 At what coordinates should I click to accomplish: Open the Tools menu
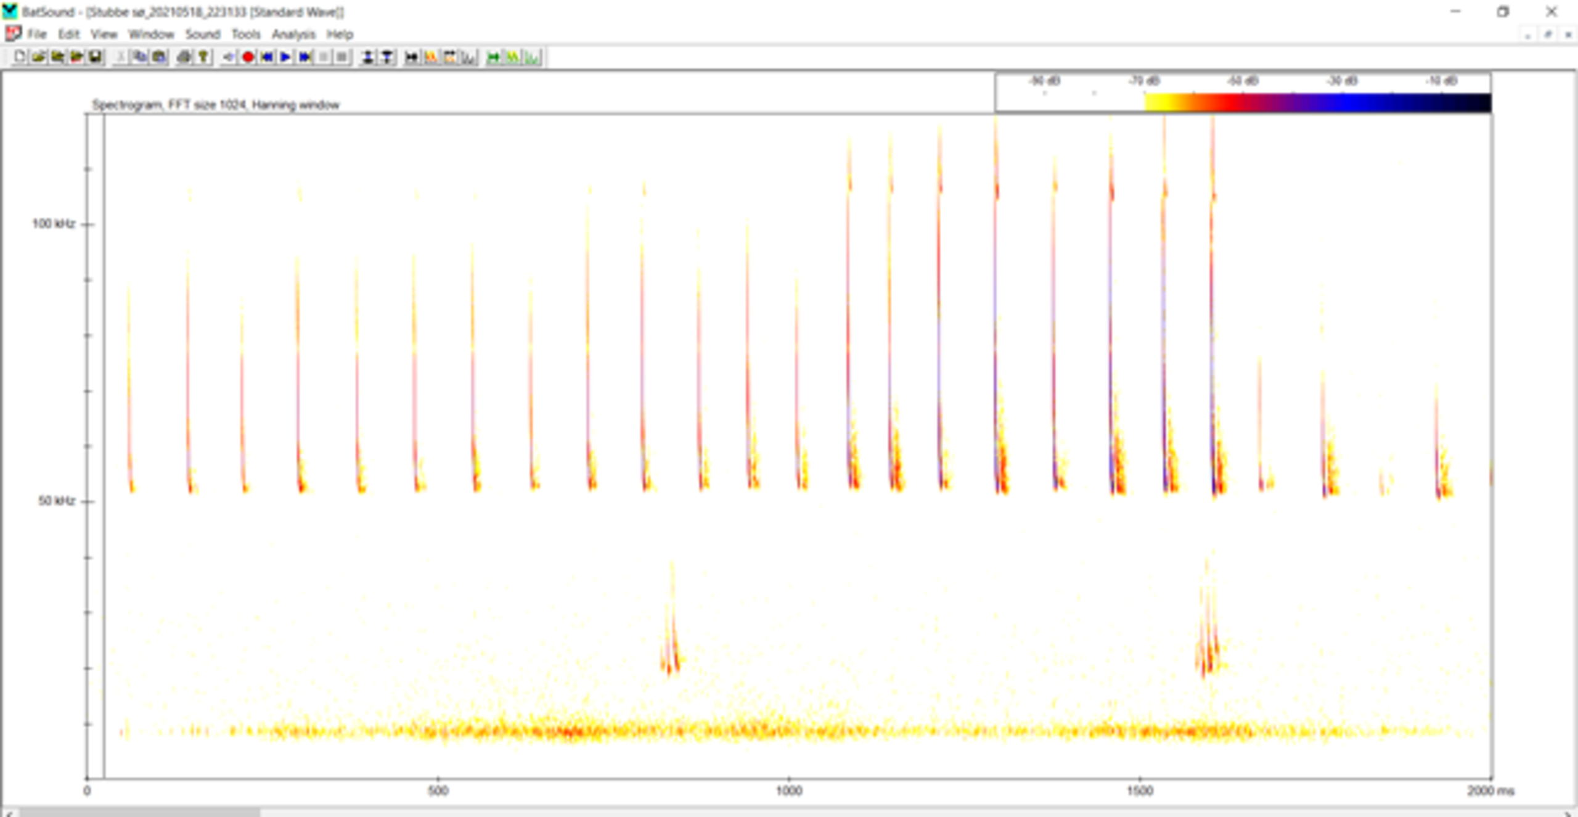(x=245, y=35)
